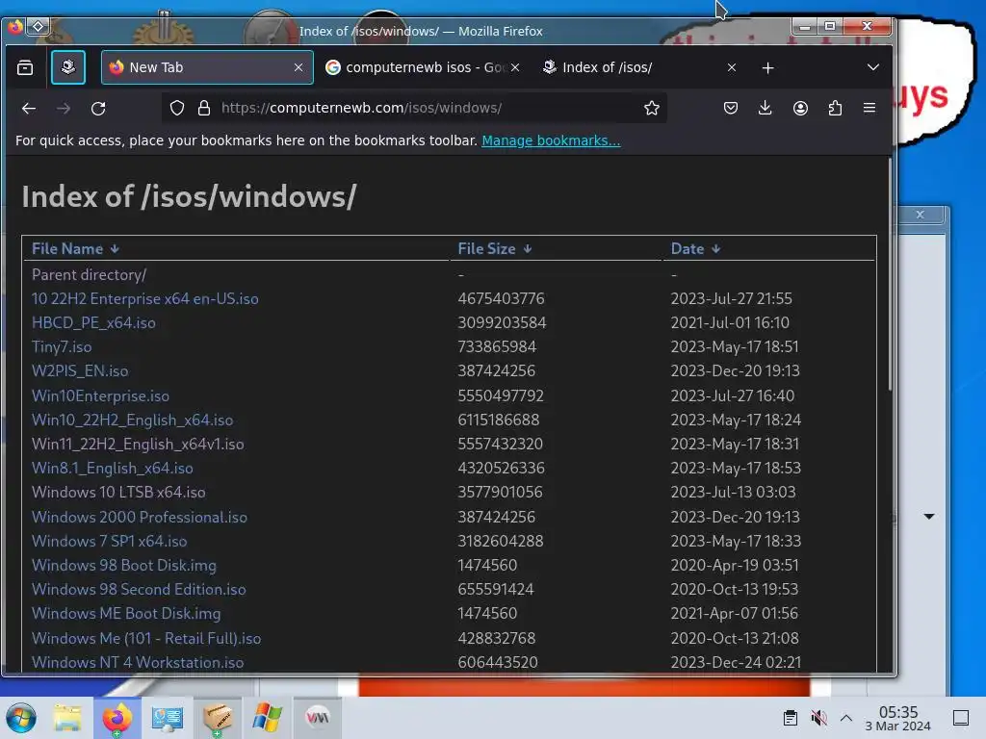This screenshot has height=739, width=986.
Task: Click the URL address bar
Action: [x=414, y=108]
